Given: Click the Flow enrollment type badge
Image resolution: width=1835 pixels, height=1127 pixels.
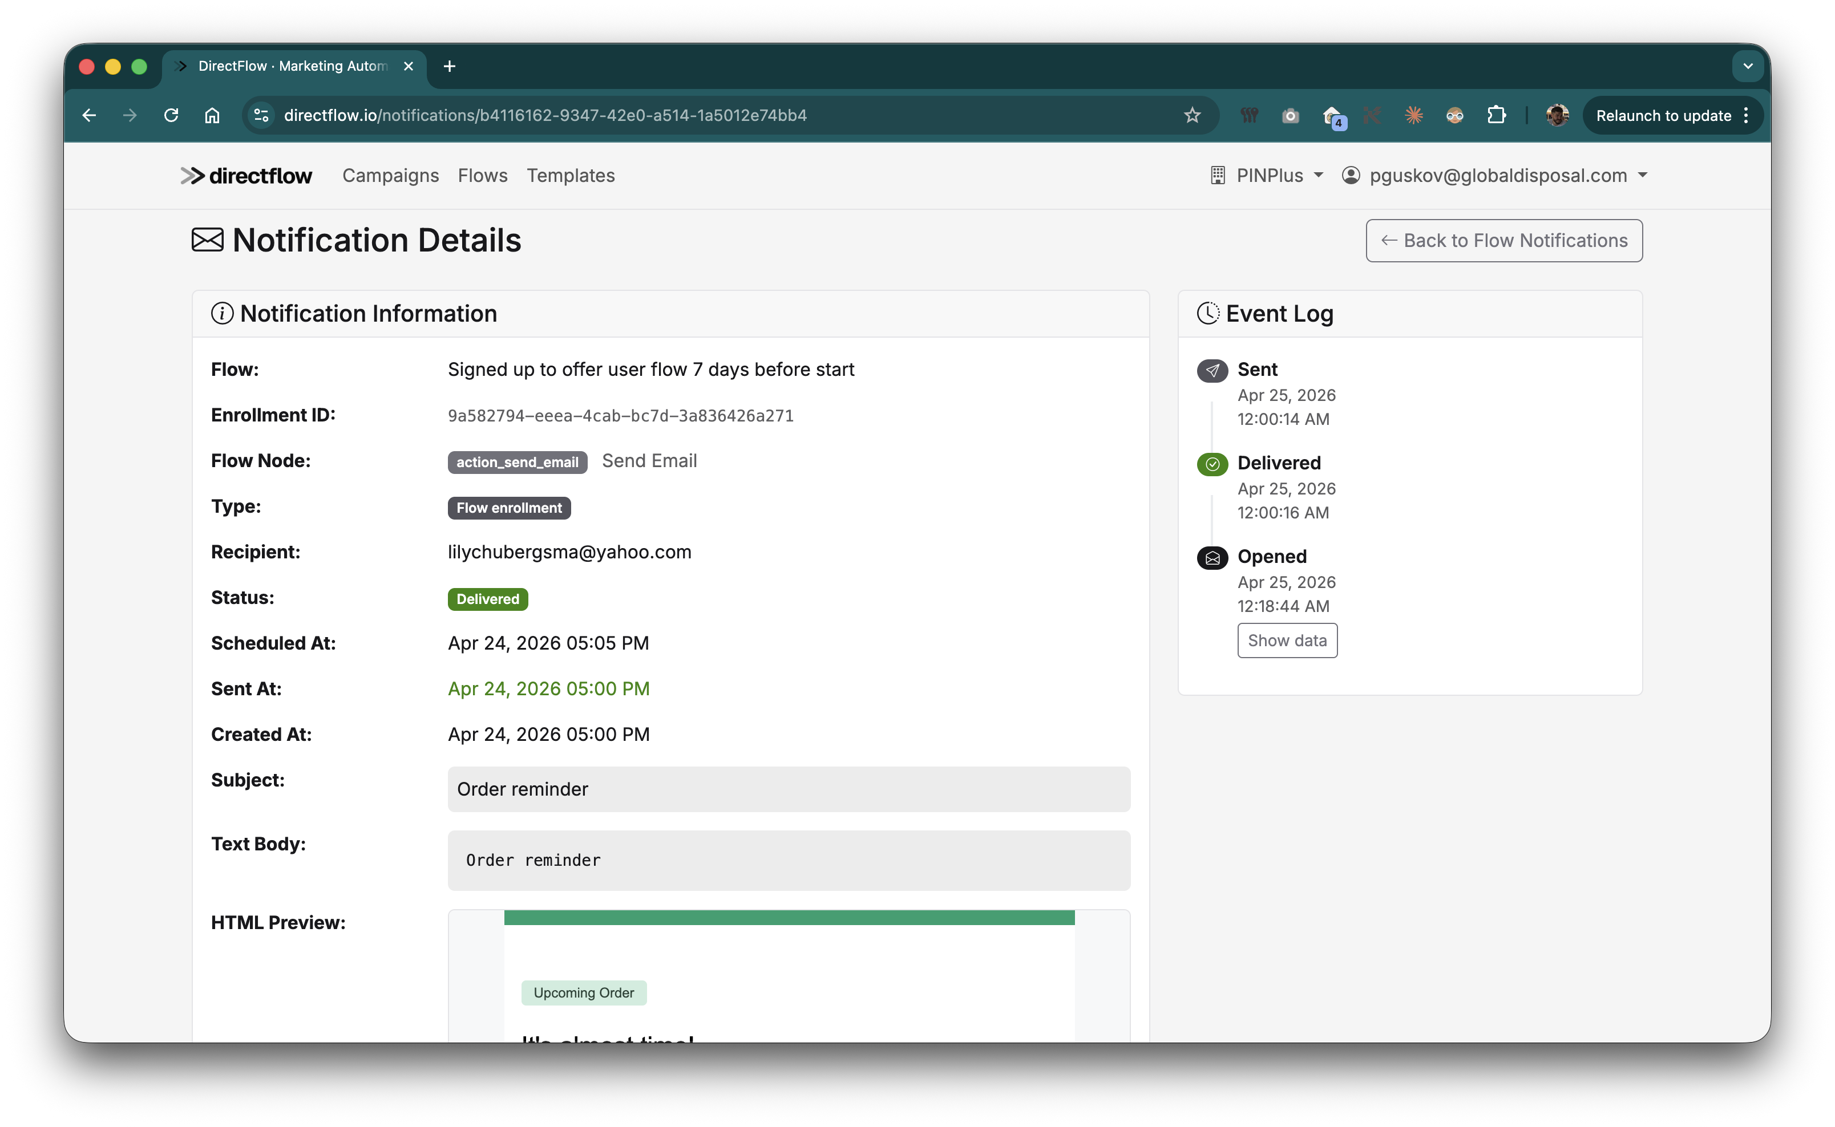Looking at the screenshot, I should point(510,508).
